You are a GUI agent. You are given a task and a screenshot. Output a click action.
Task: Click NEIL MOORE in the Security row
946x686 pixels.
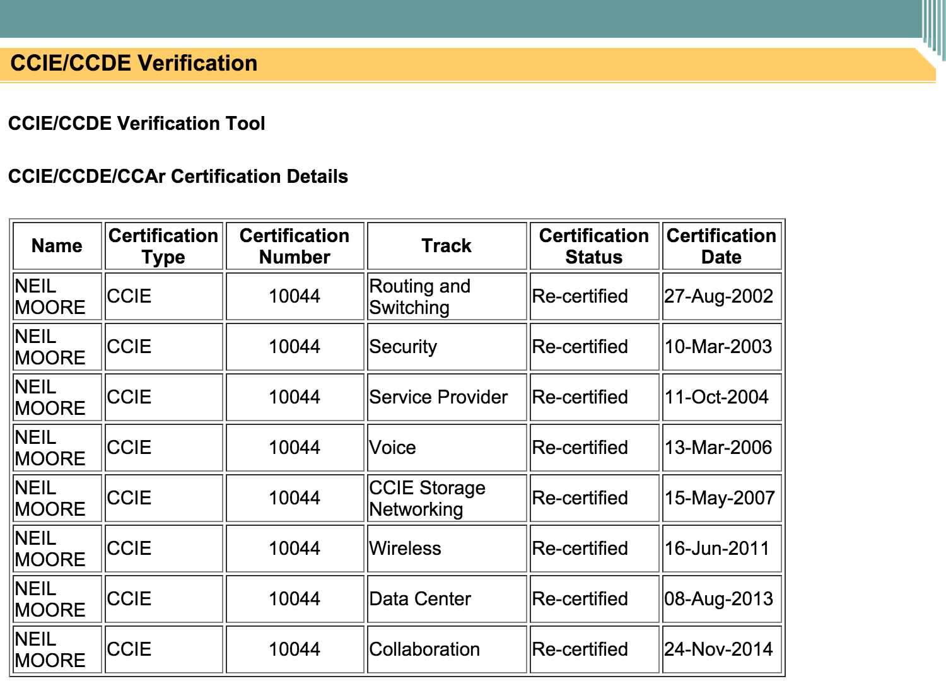50,347
